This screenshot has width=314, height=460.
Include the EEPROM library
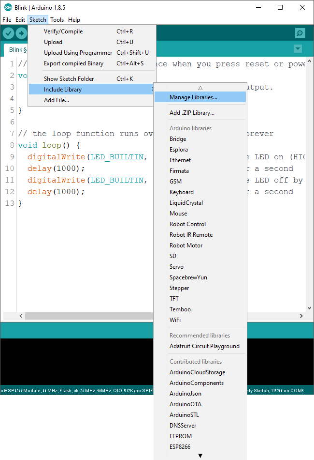[200, 436]
